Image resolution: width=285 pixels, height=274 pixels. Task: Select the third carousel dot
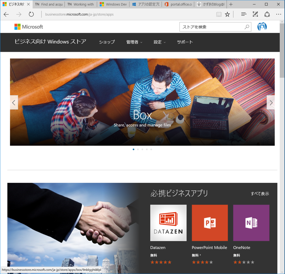142,149
